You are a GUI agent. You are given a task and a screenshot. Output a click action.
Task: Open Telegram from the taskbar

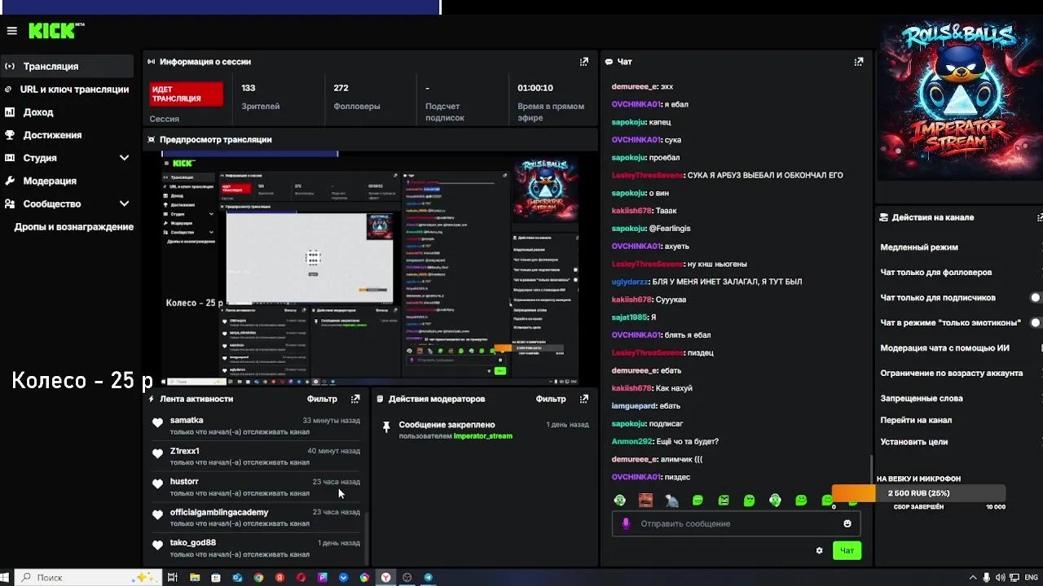429,577
